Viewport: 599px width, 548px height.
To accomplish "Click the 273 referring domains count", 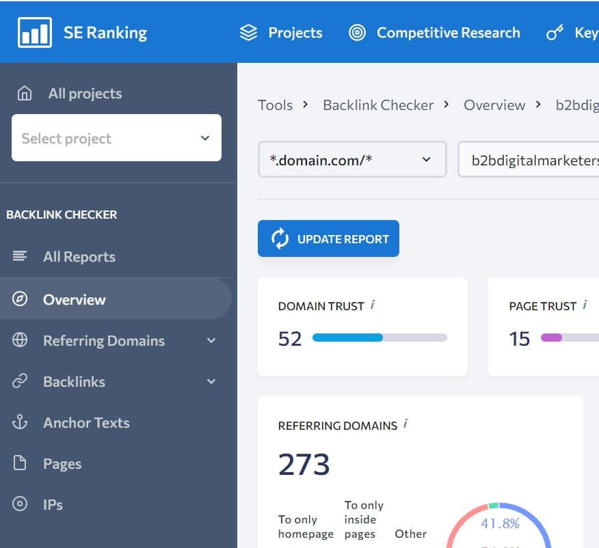I will click(304, 465).
